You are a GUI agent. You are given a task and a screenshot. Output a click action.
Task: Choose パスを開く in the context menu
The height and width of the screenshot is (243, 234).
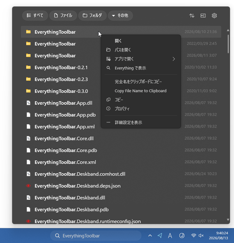(141, 50)
